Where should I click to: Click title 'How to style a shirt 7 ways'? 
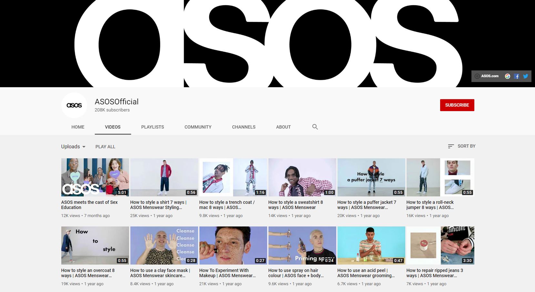tap(158, 205)
